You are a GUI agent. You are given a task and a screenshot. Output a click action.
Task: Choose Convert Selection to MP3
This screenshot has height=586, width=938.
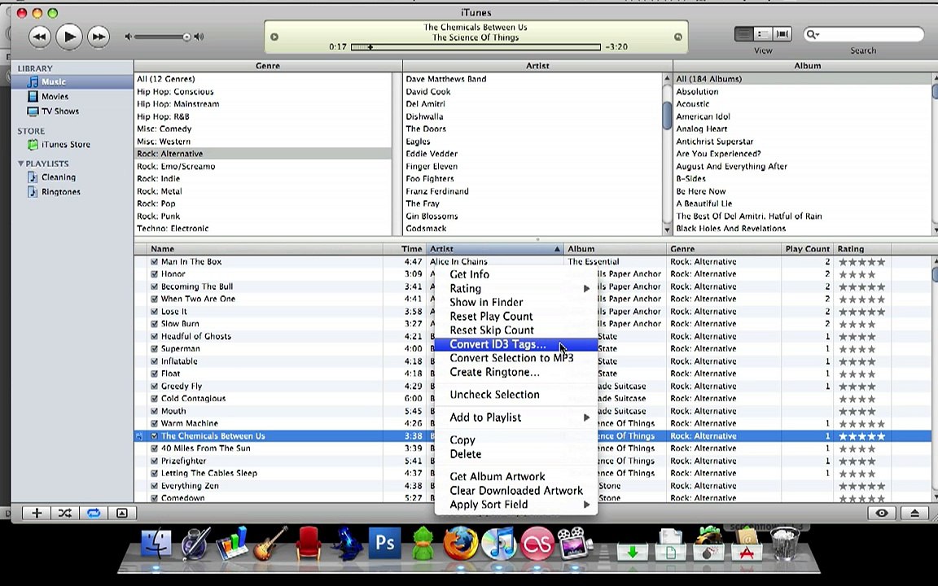[515, 358]
